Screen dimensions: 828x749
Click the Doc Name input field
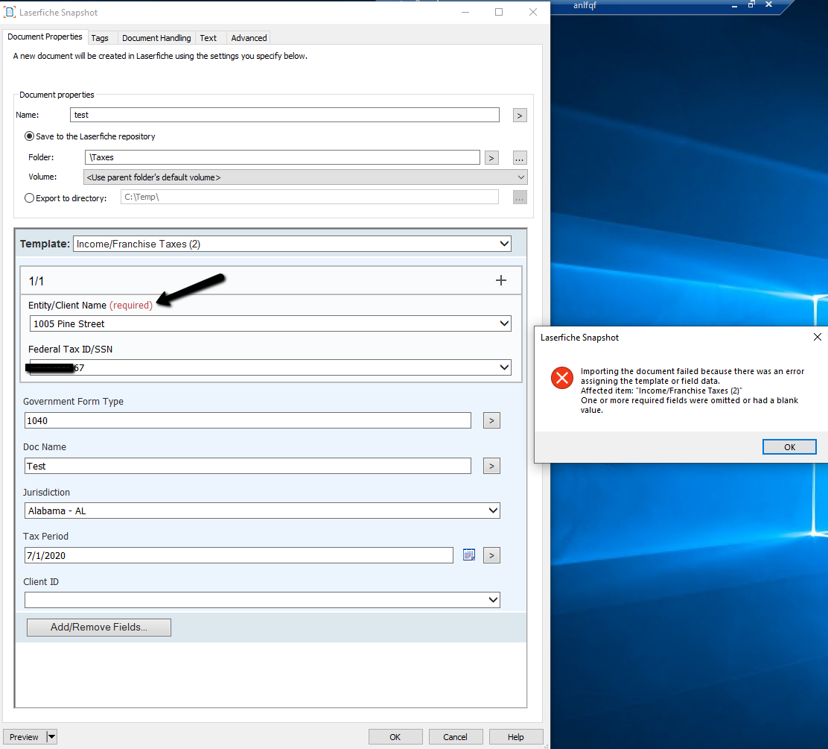tap(248, 467)
